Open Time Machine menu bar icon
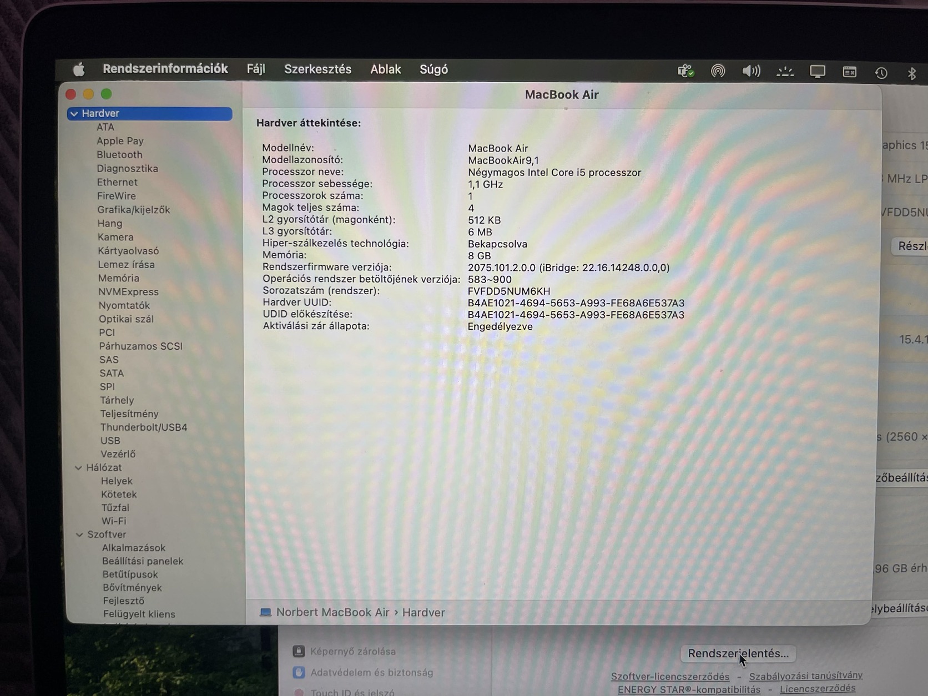This screenshot has width=928, height=696. click(881, 73)
